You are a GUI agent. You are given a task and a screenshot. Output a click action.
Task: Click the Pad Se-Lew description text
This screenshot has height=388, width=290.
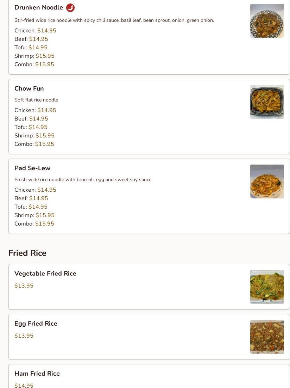pyautogui.click(x=83, y=180)
